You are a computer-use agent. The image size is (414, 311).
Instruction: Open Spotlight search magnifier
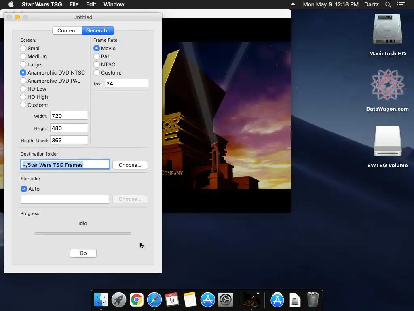(x=388, y=4)
